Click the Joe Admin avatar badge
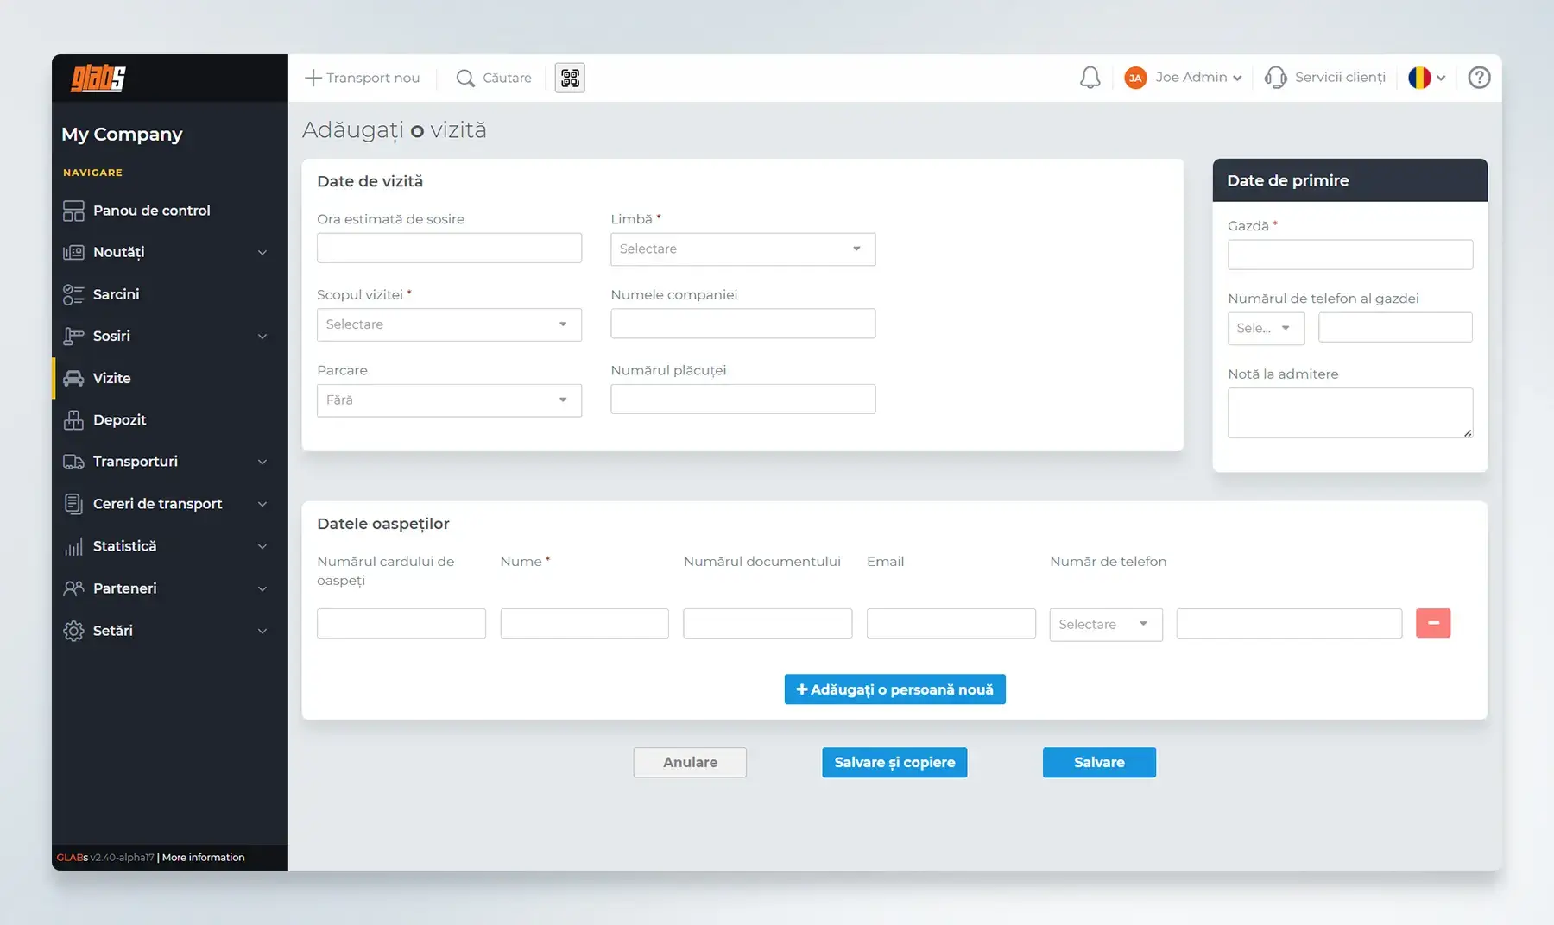 coord(1135,78)
